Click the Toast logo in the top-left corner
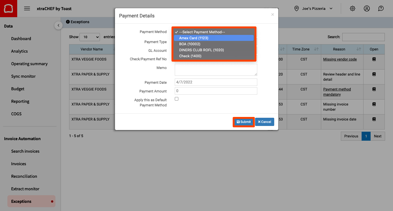 (x=8, y=8)
